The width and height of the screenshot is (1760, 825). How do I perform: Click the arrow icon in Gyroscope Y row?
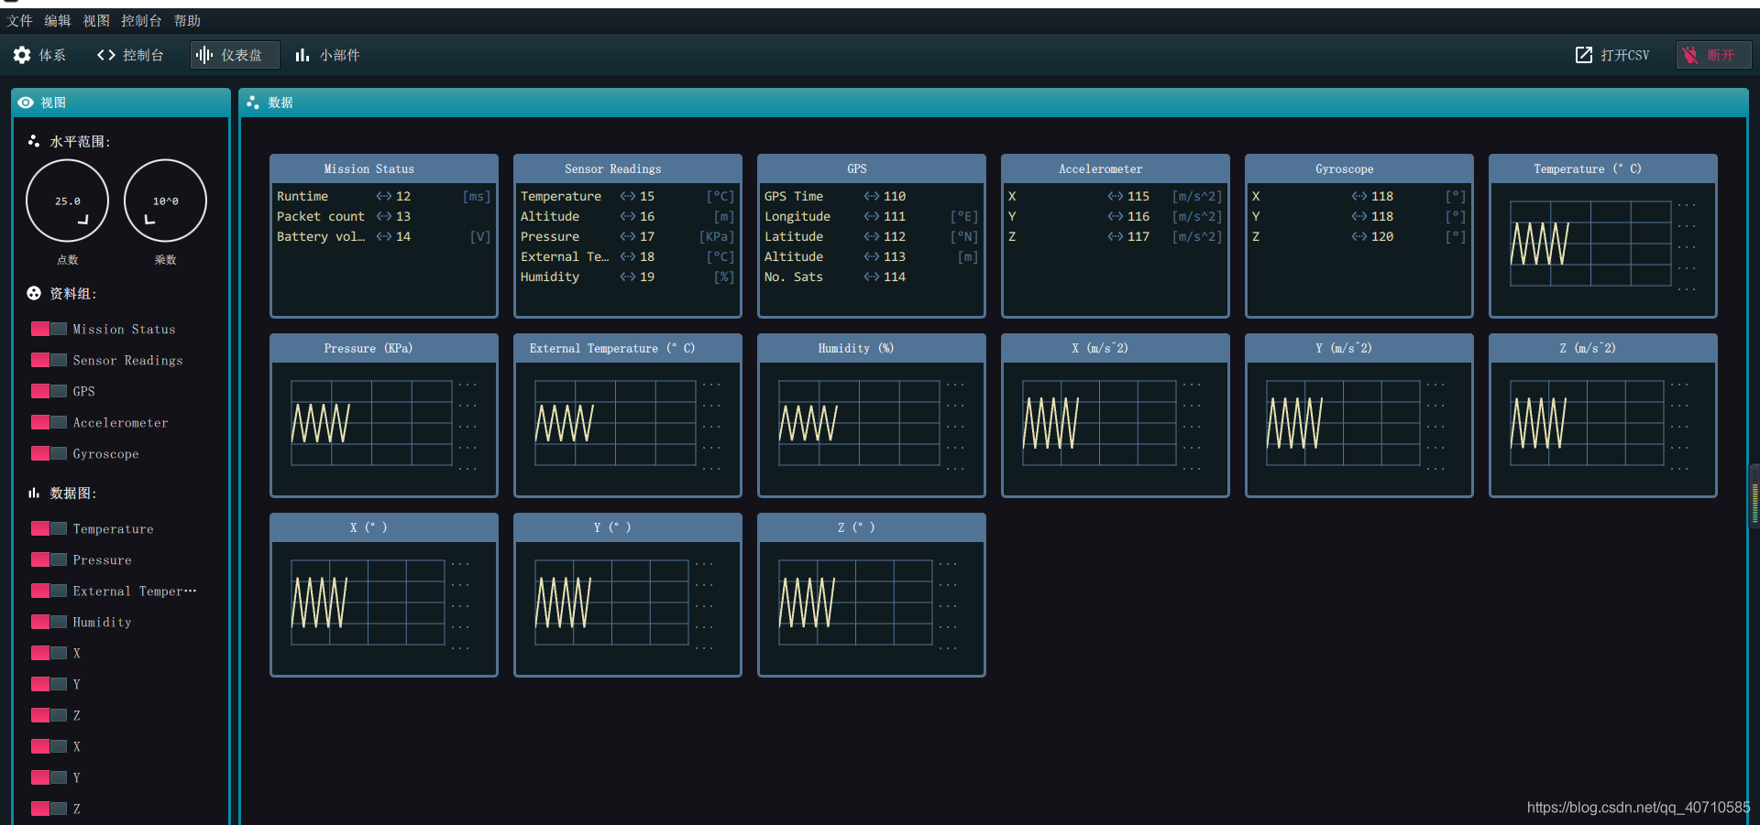click(x=1359, y=216)
